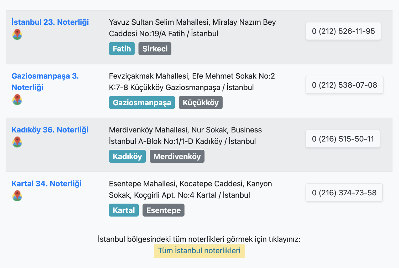This screenshot has height=268, width=399.
Task: Go to Kartal 34. Noterliği page
Action: tap(46, 184)
